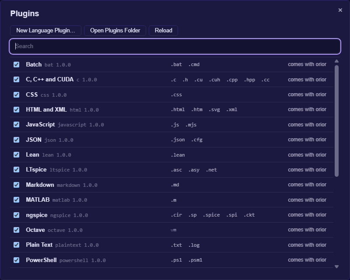Click the .mjs extension label
This screenshot has width=350, height=280.
(191, 125)
